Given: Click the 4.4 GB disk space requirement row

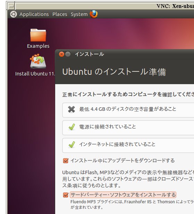Looking at the screenshot, I should [128, 110].
